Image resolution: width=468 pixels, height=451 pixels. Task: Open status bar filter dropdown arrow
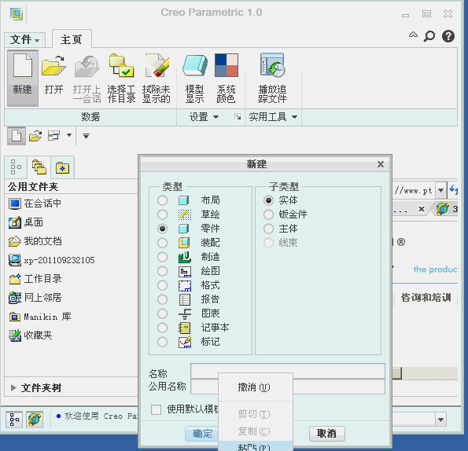[x=440, y=420]
